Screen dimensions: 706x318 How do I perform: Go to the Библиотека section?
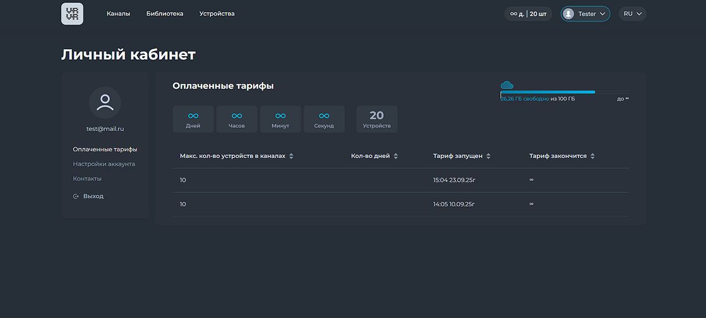[x=165, y=14]
